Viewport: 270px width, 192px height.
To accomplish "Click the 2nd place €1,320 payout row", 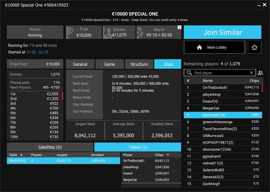I will coord(34,99).
